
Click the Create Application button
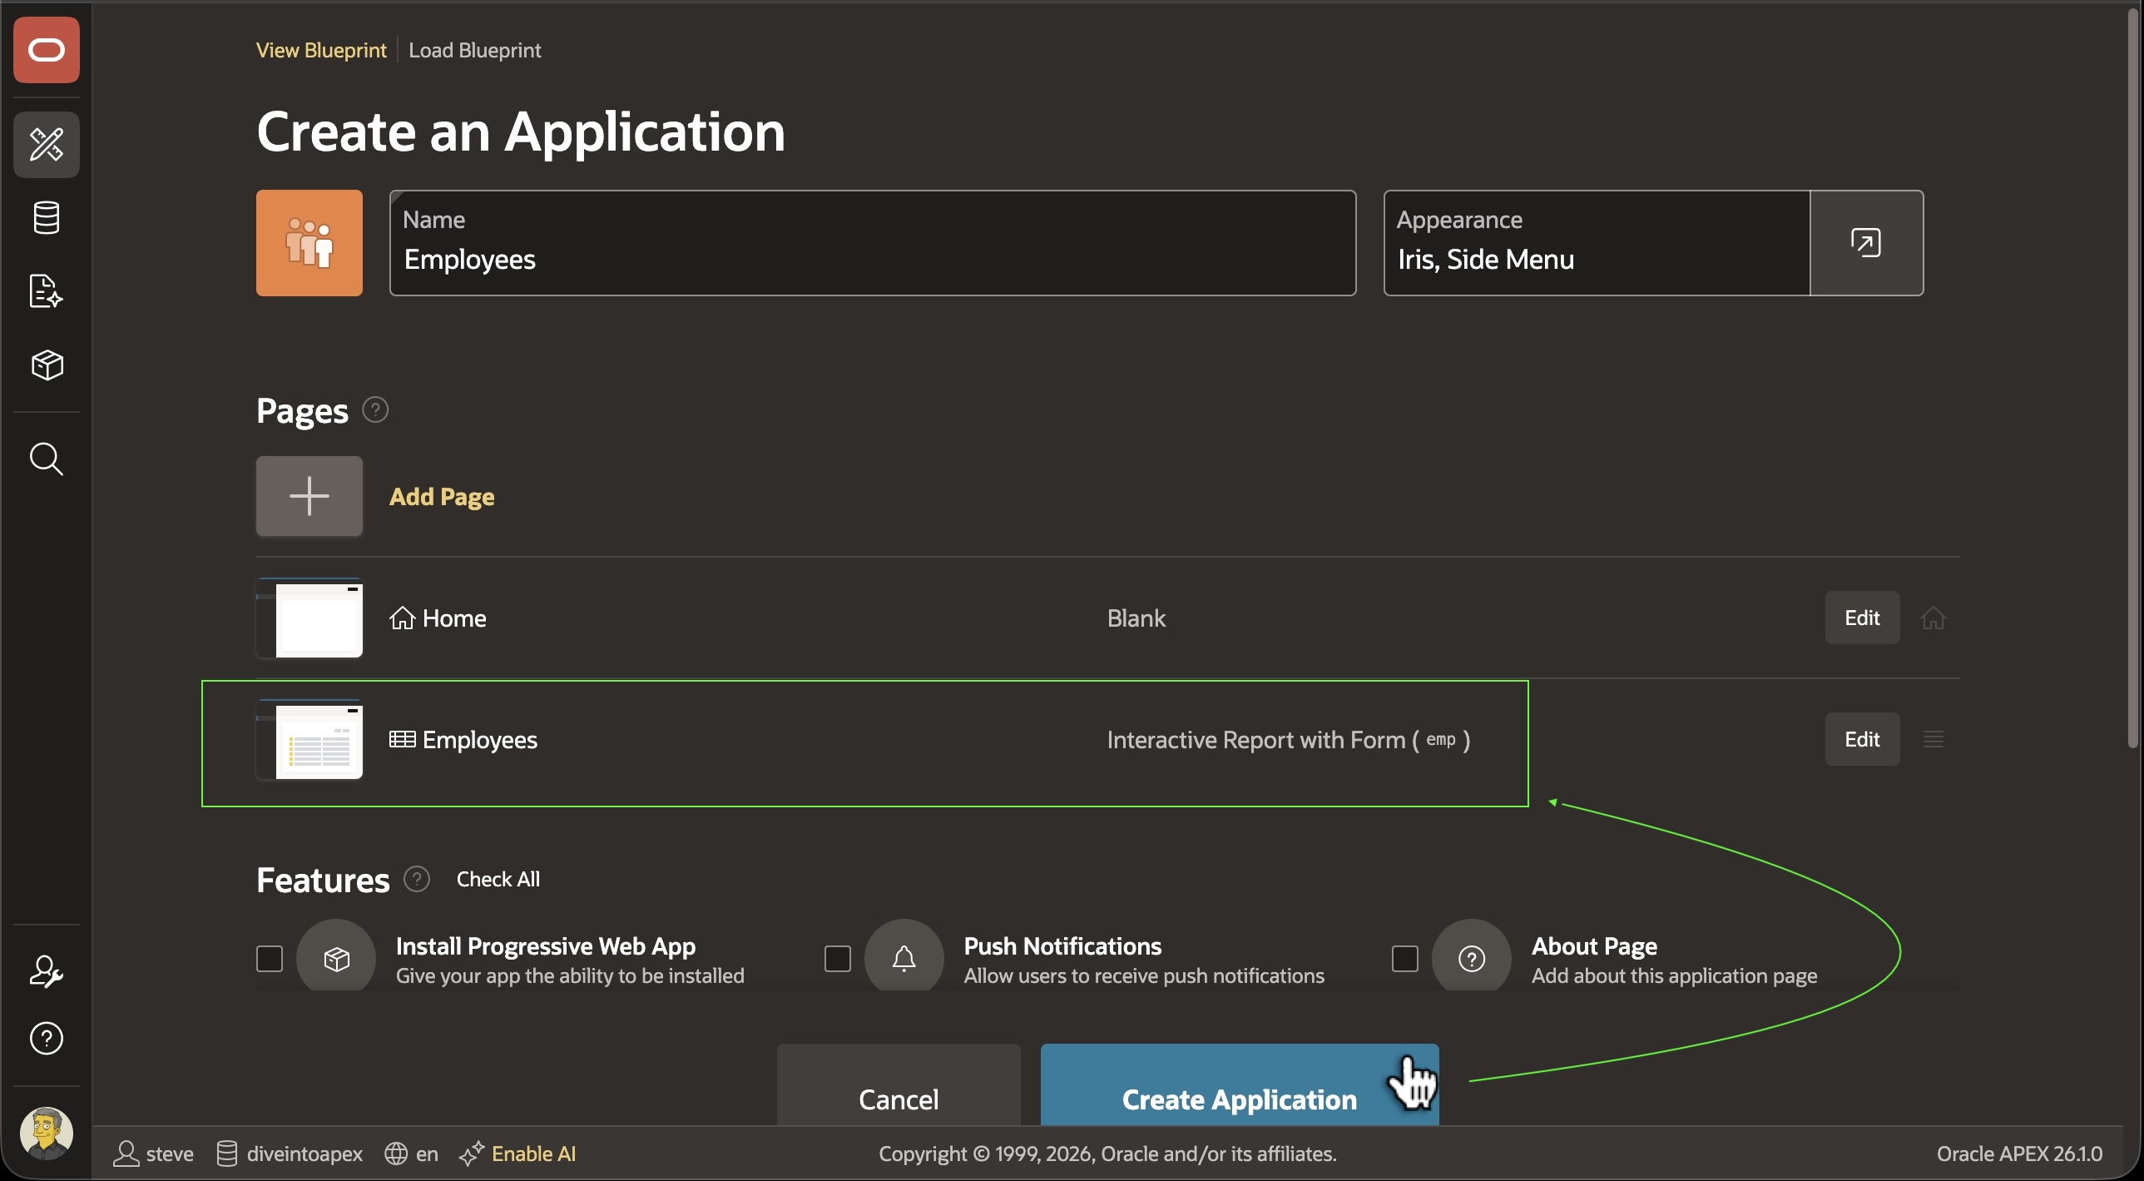tap(1240, 1085)
